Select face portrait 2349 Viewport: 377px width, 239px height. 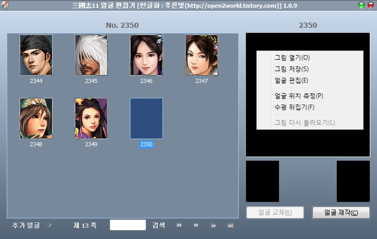[91, 118]
